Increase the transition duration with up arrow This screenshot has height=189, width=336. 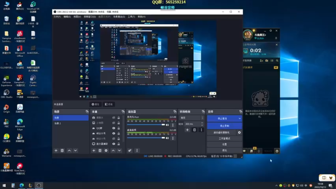coord(202,123)
